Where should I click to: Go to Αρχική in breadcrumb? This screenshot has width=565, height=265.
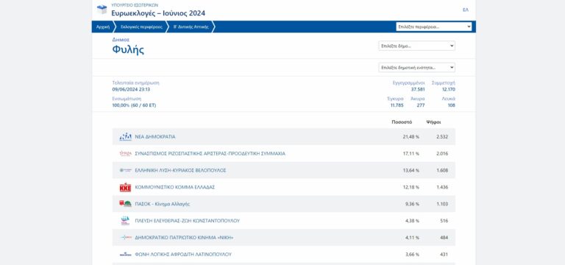pos(103,26)
